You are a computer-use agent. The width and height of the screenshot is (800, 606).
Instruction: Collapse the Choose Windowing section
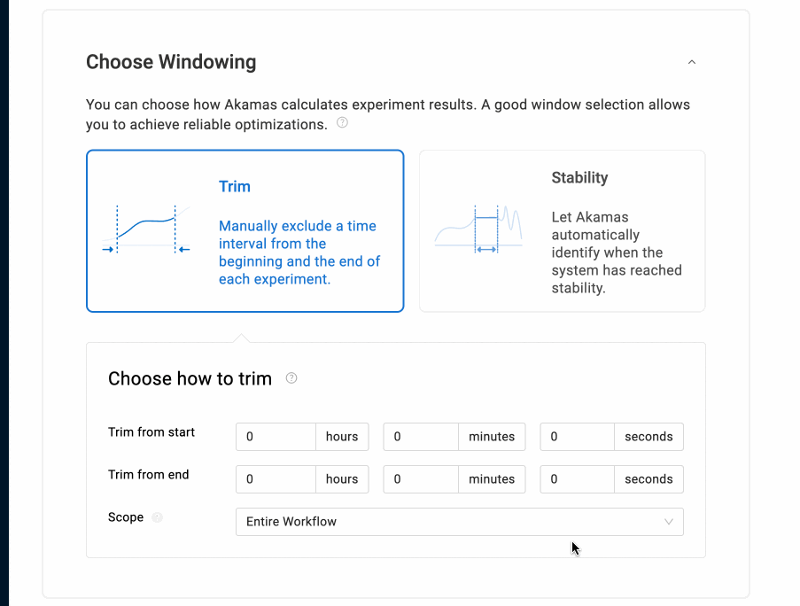692,62
